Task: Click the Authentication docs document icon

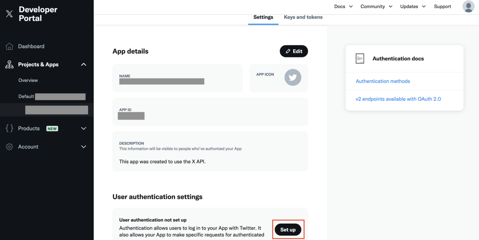Action: (360, 59)
